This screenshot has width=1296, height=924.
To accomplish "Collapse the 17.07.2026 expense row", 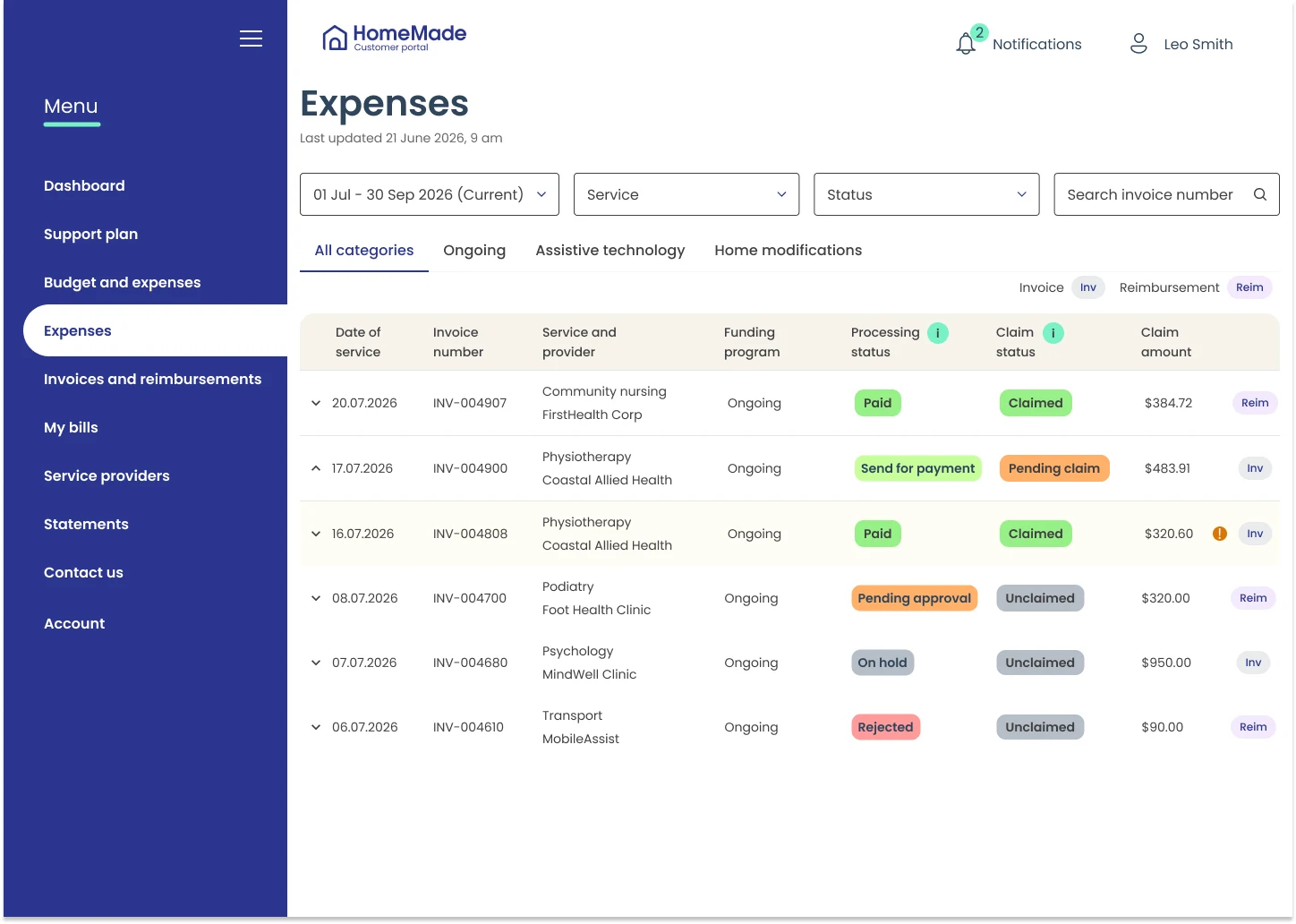I will (316, 468).
